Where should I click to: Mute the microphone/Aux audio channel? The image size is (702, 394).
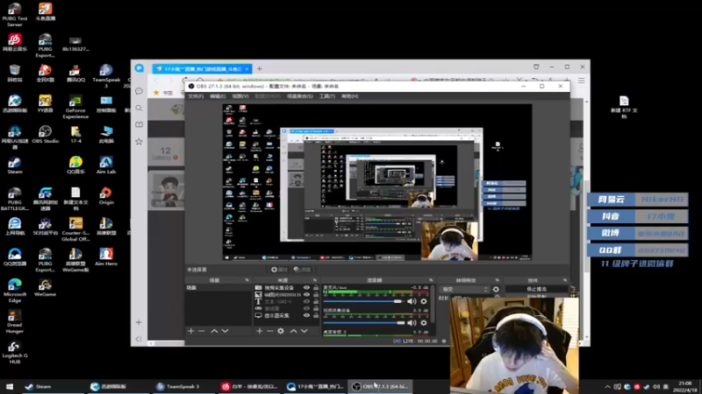[x=412, y=301]
